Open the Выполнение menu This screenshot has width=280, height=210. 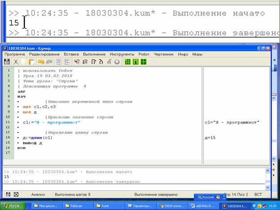pyautogui.click(x=94, y=54)
